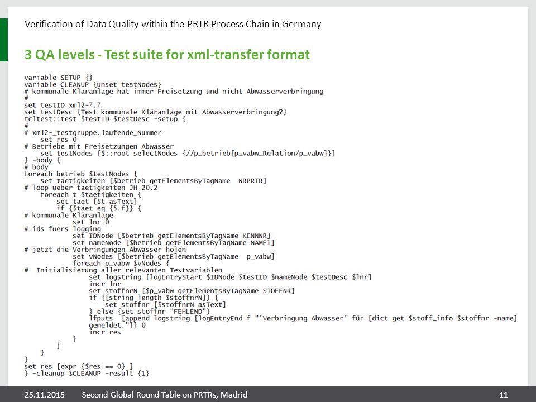The height and width of the screenshot is (402, 536).
Task: Click the line 'incr res'
Action: coord(105,332)
